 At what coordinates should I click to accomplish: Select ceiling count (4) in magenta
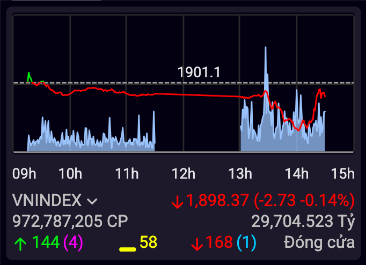74,242
